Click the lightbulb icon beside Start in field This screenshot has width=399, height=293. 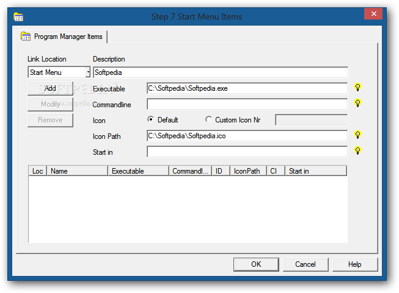click(357, 150)
